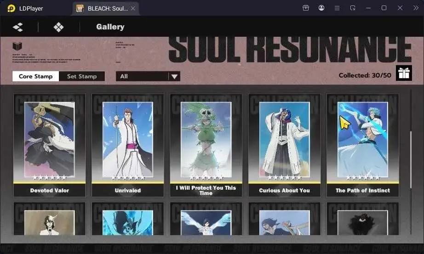The height and width of the screenshot is (254, 424).
Task: Open second-row card with black furry silhouette
Action: 363,219
